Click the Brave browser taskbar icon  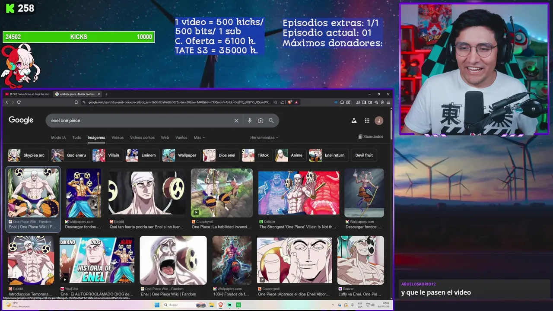click(x=220, y=305)
